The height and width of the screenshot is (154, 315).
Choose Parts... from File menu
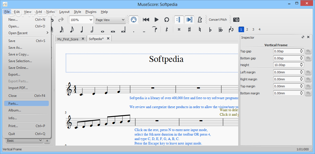[x=27, y=104]
